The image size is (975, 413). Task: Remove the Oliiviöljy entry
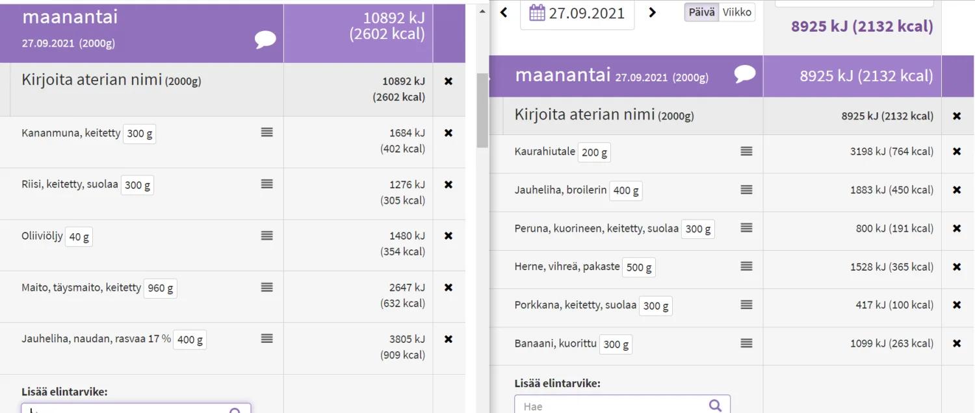tap(448, 236)
